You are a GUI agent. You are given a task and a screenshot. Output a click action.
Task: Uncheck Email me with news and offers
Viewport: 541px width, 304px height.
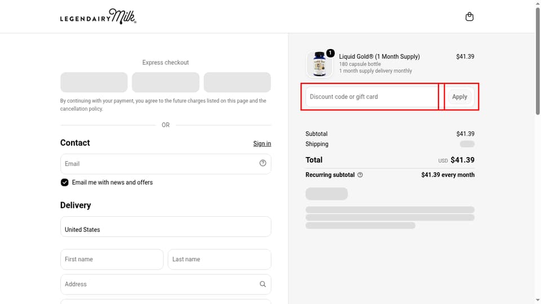[x=64, y=182]
